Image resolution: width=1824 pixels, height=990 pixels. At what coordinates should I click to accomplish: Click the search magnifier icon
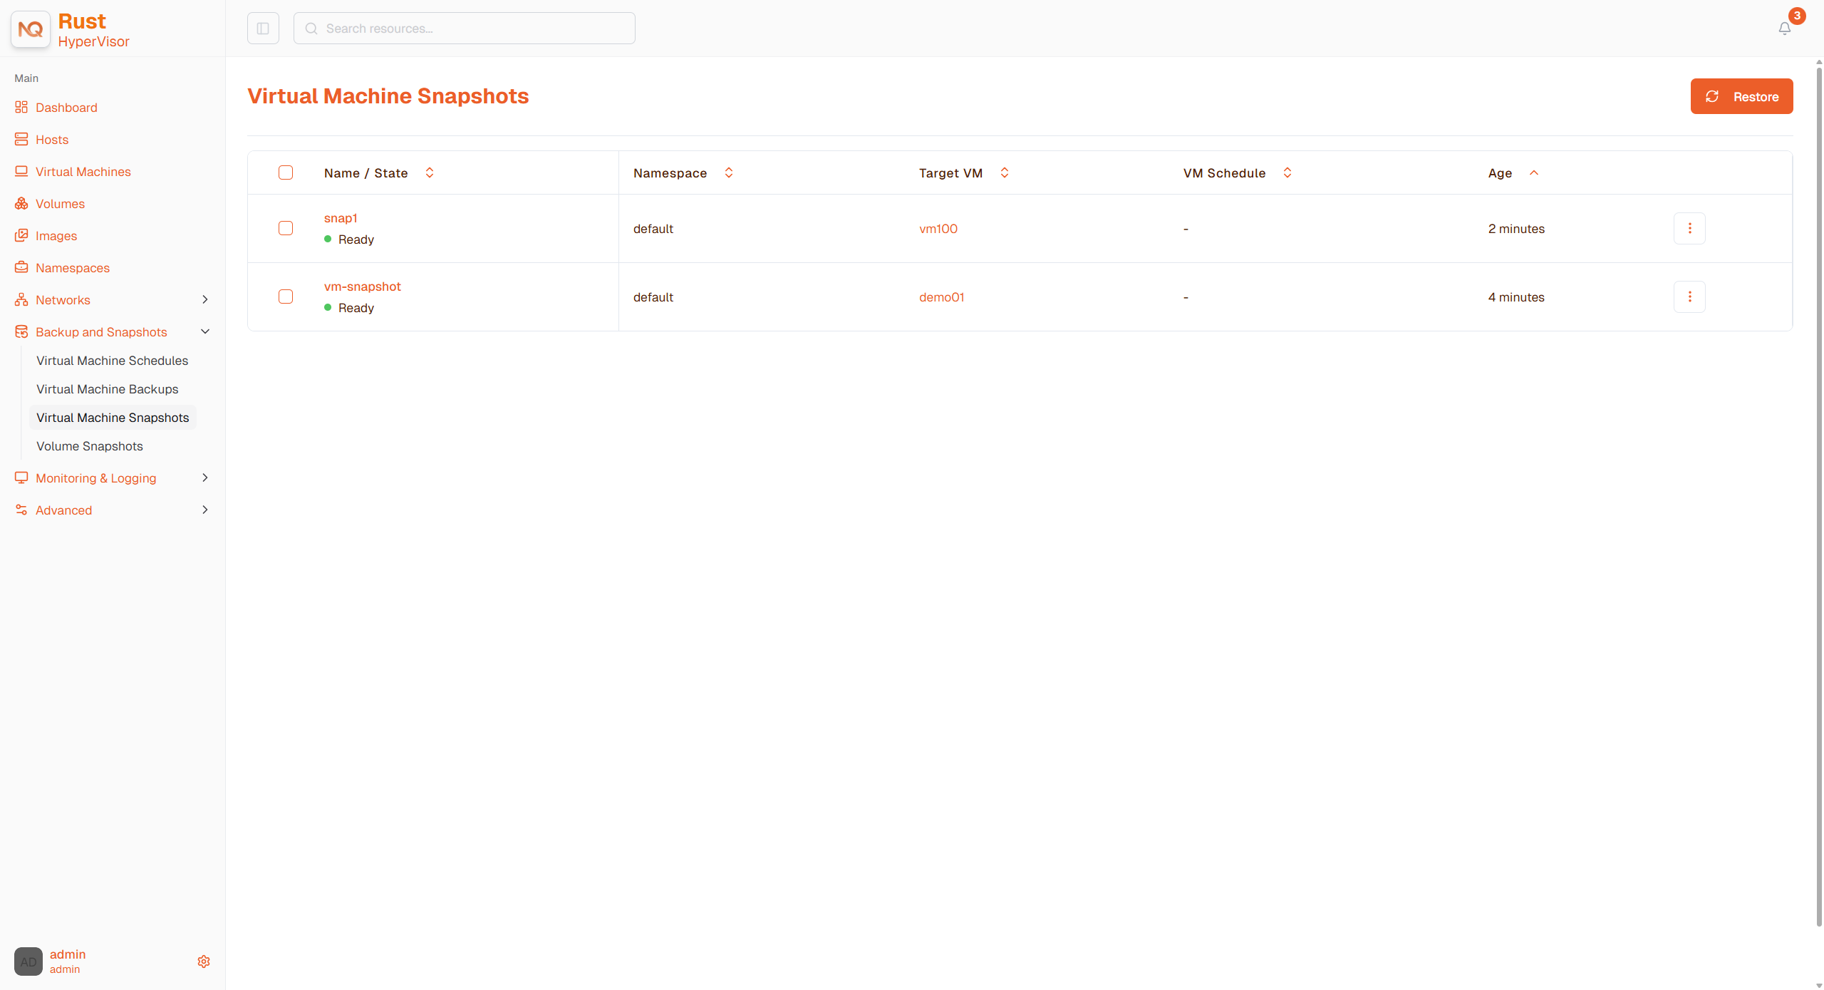point(311,29)
